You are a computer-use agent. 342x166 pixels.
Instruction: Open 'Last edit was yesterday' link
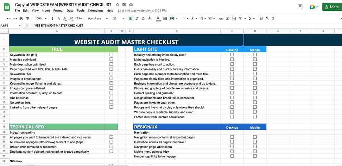click(x=142, y=10)
